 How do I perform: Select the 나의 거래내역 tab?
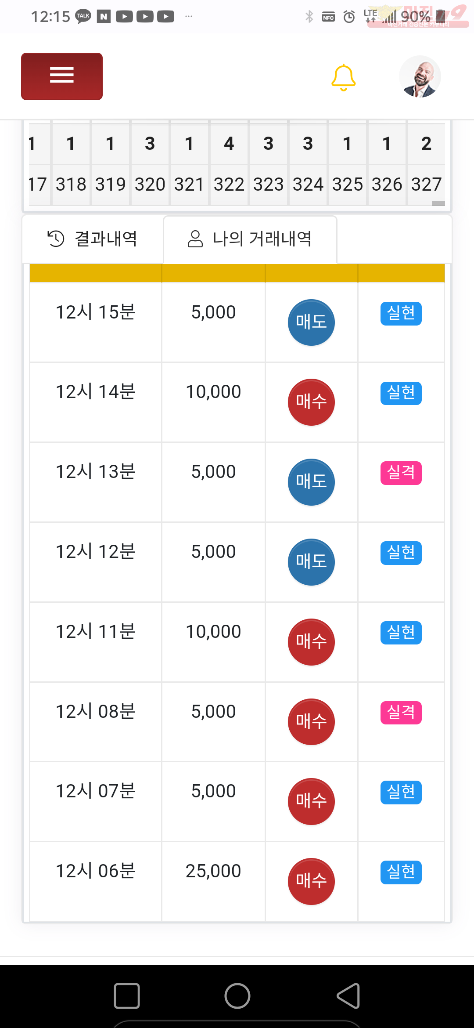click(x=250, y=239)
